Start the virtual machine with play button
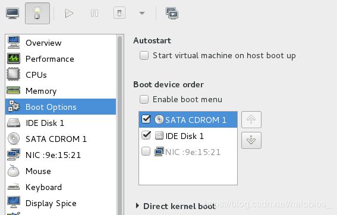337x215 pixels. [x=69, y=13]
